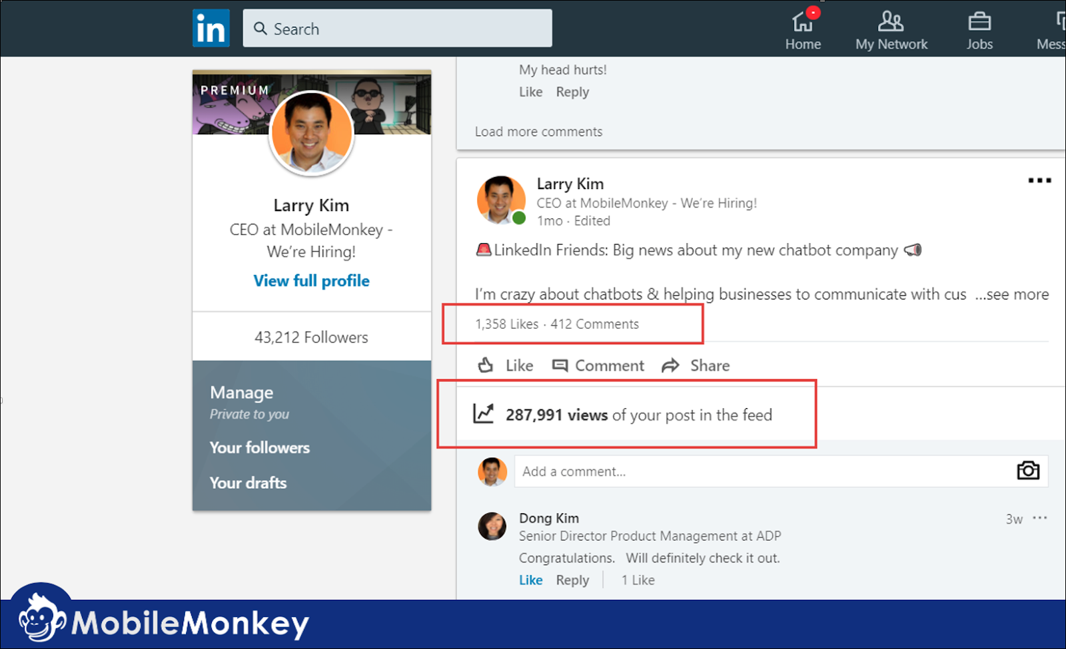The width and height of the screenshot is (1066, 649).
Task: Open Your drafts in Manage panel
Action: (248, 483)
